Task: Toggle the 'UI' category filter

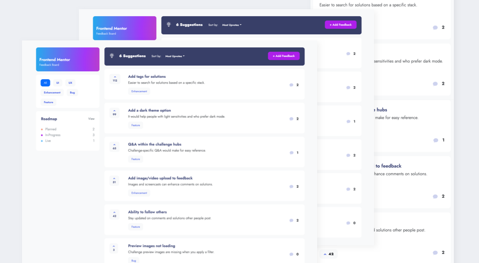Action: pyautogui.click(x=57, y=83)
